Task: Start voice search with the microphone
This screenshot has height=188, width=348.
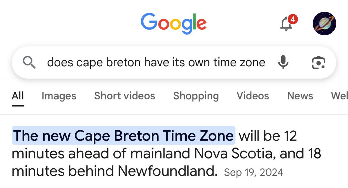Action: [282, 62]
